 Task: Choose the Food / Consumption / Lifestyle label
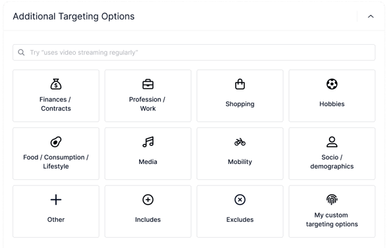(x=56, y=162)
